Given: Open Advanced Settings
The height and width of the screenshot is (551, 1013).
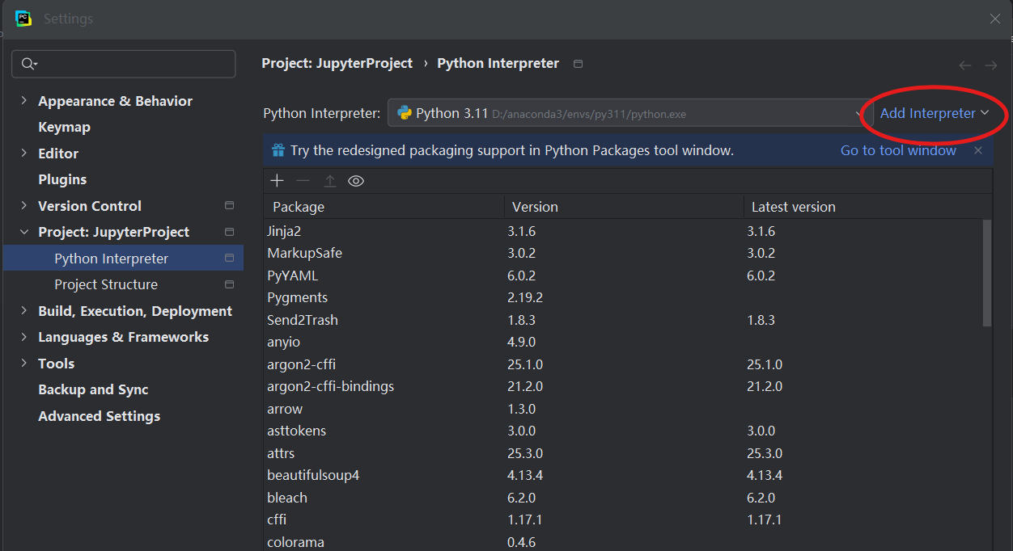Looking at the screenshot, I should click(x=99, y=416).
